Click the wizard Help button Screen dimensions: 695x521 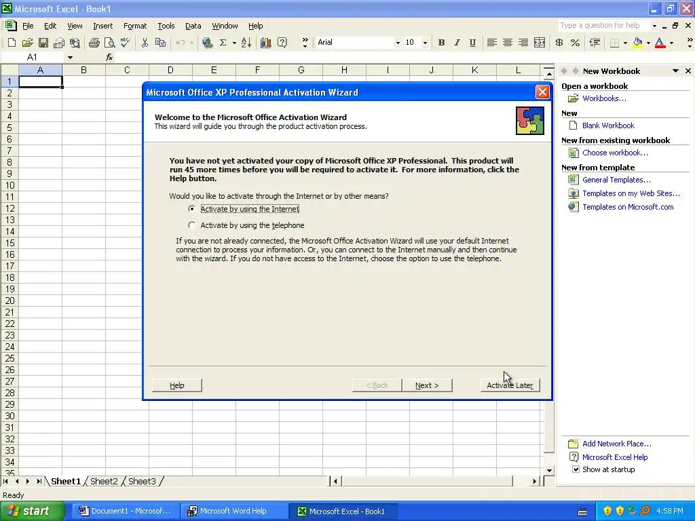point(177,385)
